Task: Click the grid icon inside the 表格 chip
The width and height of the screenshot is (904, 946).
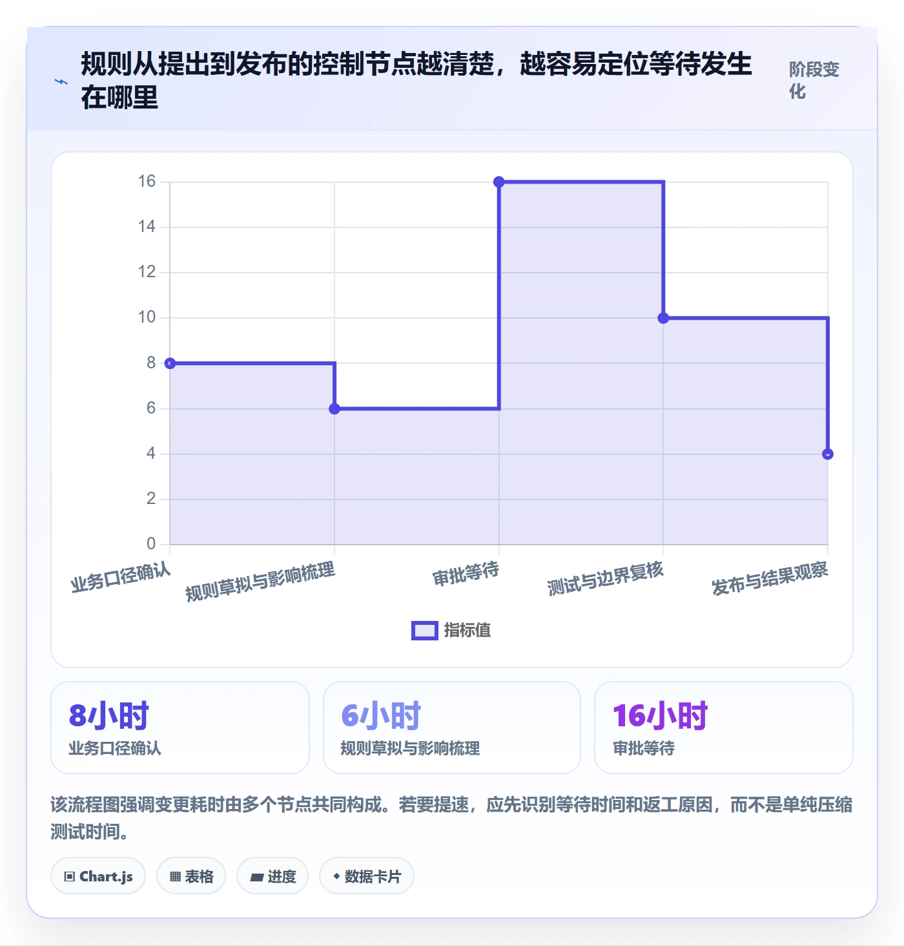Action: coord(175,877)
